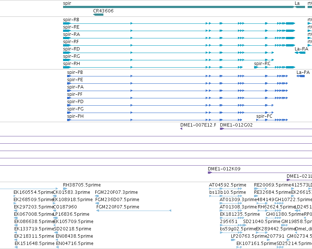Click EST AT01308.3prime
312x249 pixels.
click(x=231, y=211)
